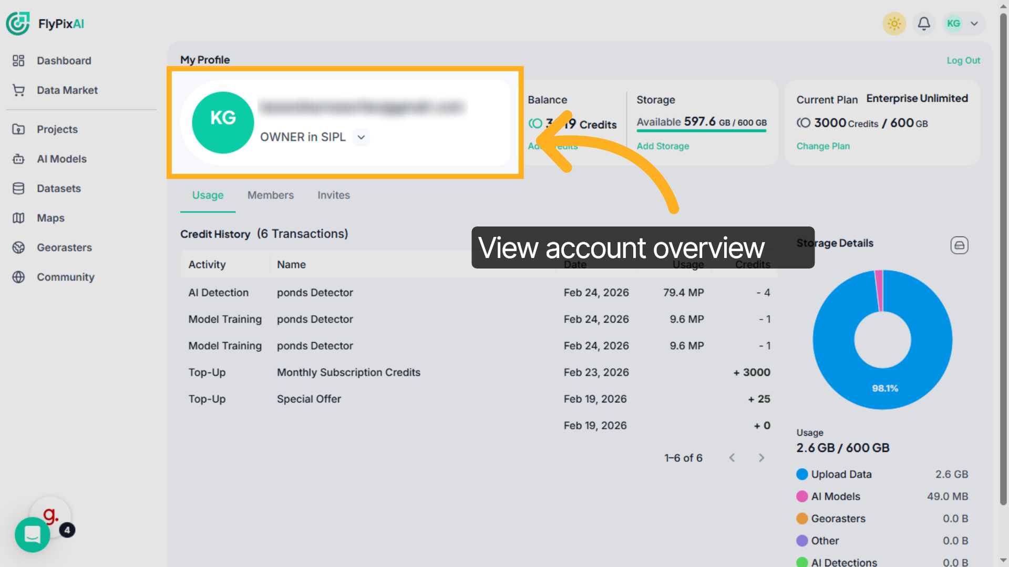This screenshot has width=1009, height=567.
Task: Click the AI Models robot icon
Action: point(18,159)
